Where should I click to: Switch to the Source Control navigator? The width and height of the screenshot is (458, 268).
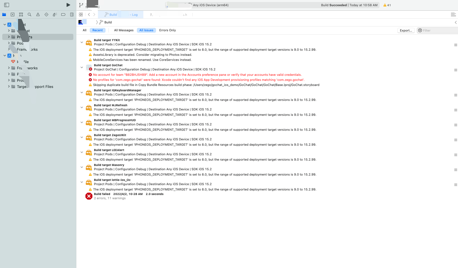pos(13,14)
